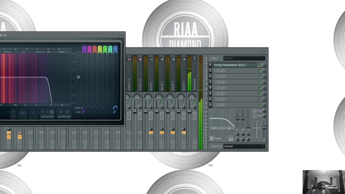This screenshot has width=345, height=194.
Task: Click the Send 2 pan knob
Action: click(162, 107)
